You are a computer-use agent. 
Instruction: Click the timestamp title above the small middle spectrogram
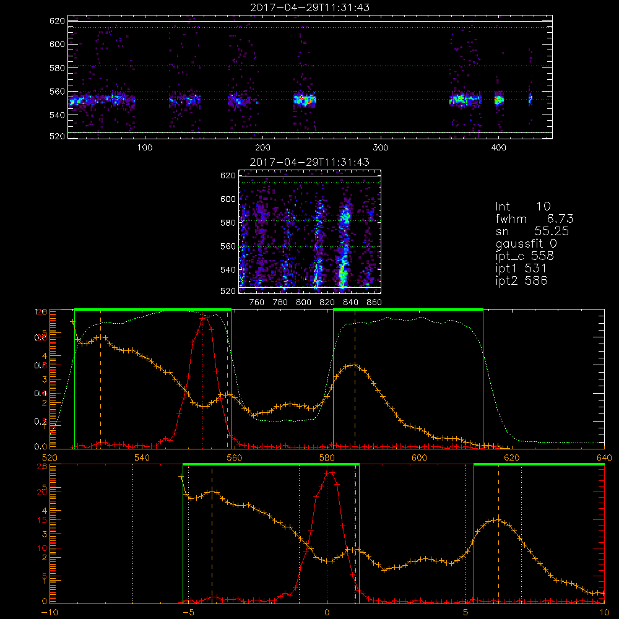click(310, 162)
